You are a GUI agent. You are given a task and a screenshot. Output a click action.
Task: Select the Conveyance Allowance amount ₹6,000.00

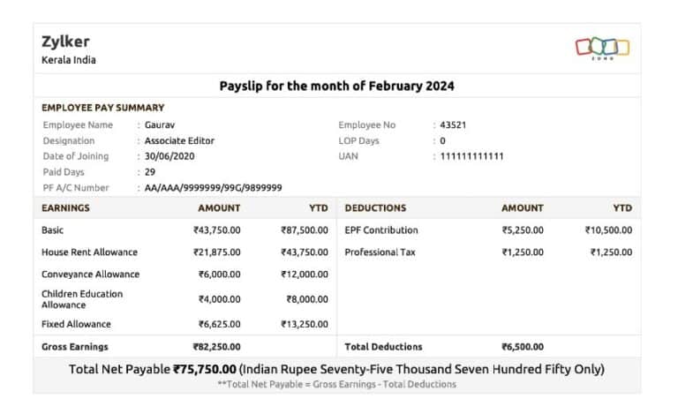click(x=216, y=275)
